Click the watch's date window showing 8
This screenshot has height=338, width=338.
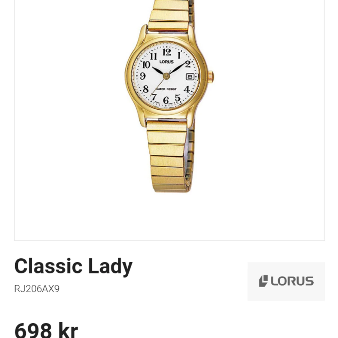190,77
